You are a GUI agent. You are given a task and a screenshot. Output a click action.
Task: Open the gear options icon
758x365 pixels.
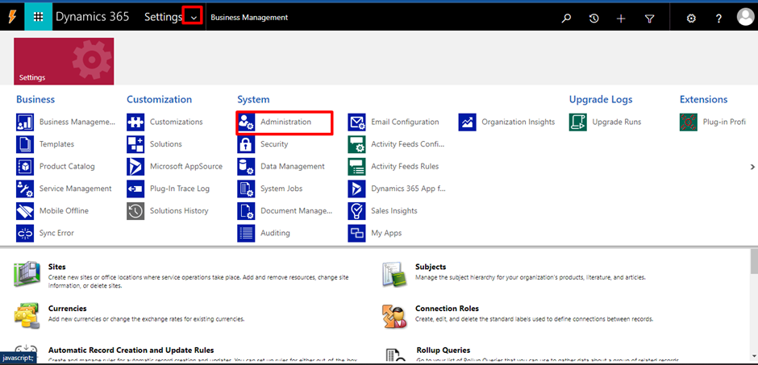pos(691,19)
